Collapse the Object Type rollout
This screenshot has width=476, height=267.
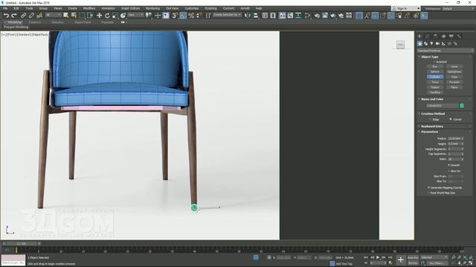(430, 56)
